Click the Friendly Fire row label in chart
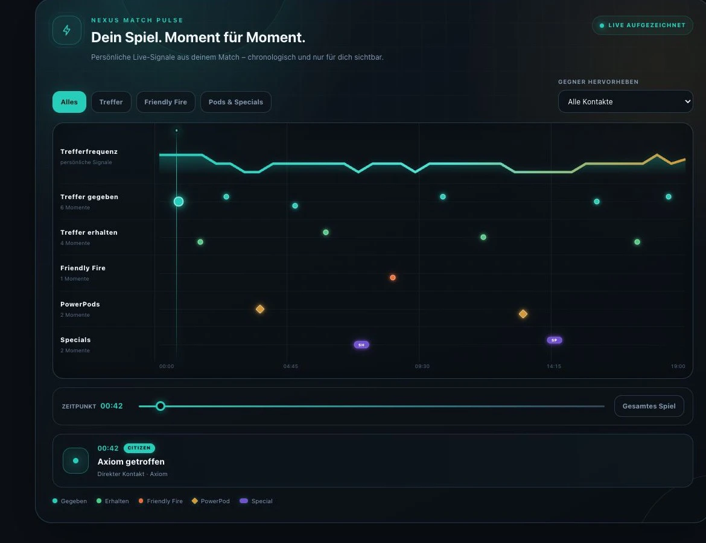Screen dimensions: 706x543 [83, 268]
